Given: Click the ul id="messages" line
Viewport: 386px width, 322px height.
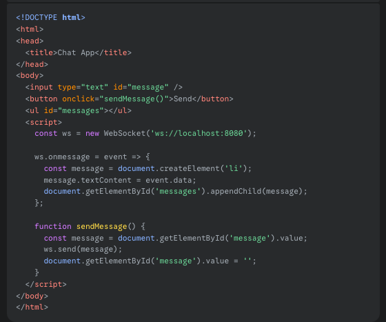Looking at the screenshot, I should click(79, 110).
